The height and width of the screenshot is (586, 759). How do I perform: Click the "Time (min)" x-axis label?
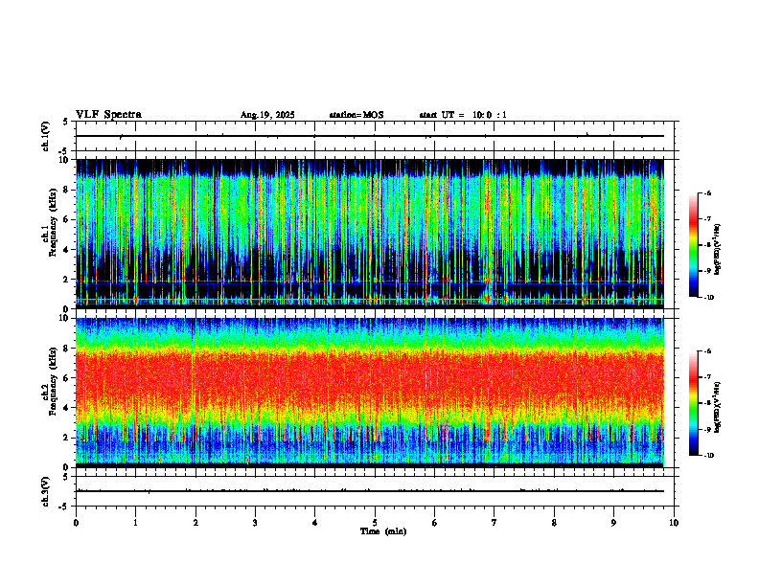[x=383, y=531]
